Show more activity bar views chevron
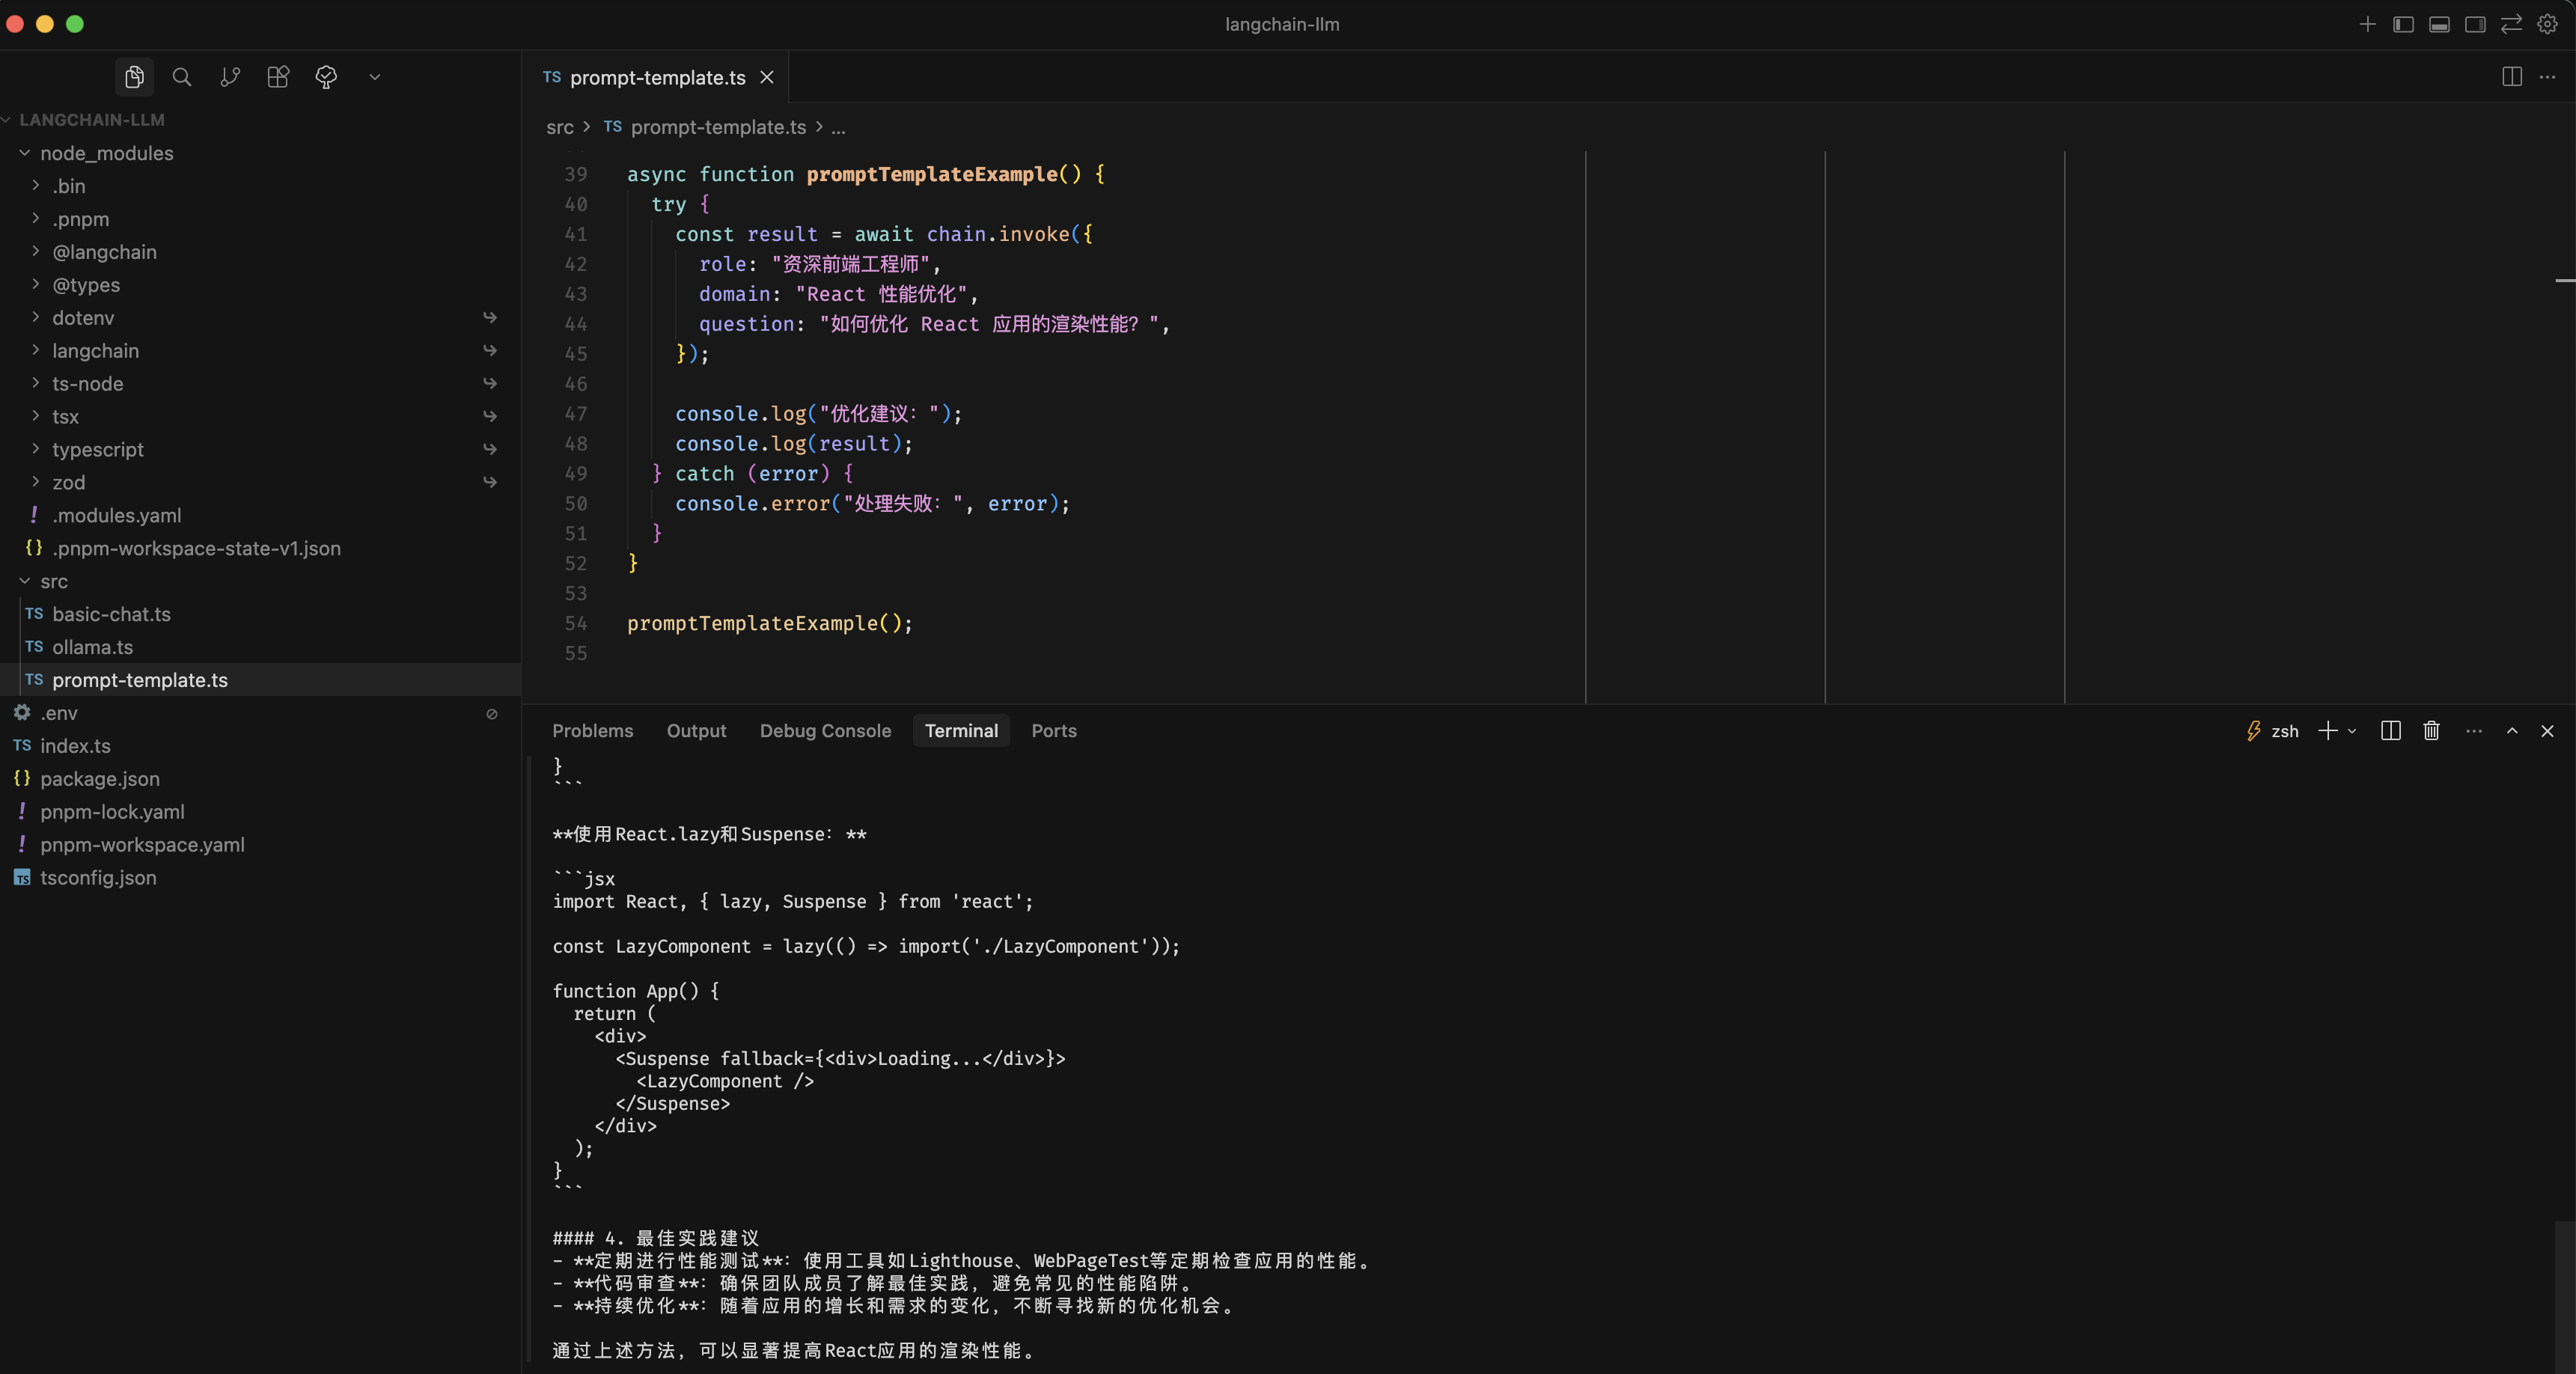2576x1374 pixels. [x=375, y=77]
